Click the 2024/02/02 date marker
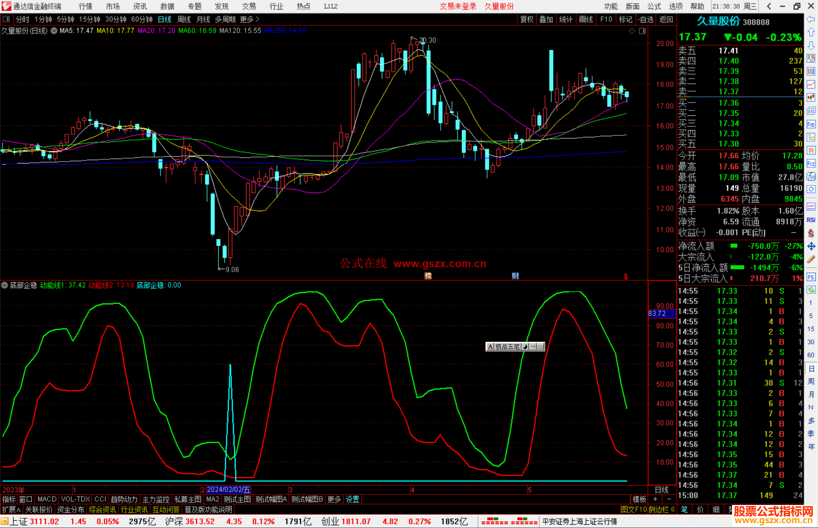Image resolution: width=818 pixels, height=528 pixels. coord(228,489)
